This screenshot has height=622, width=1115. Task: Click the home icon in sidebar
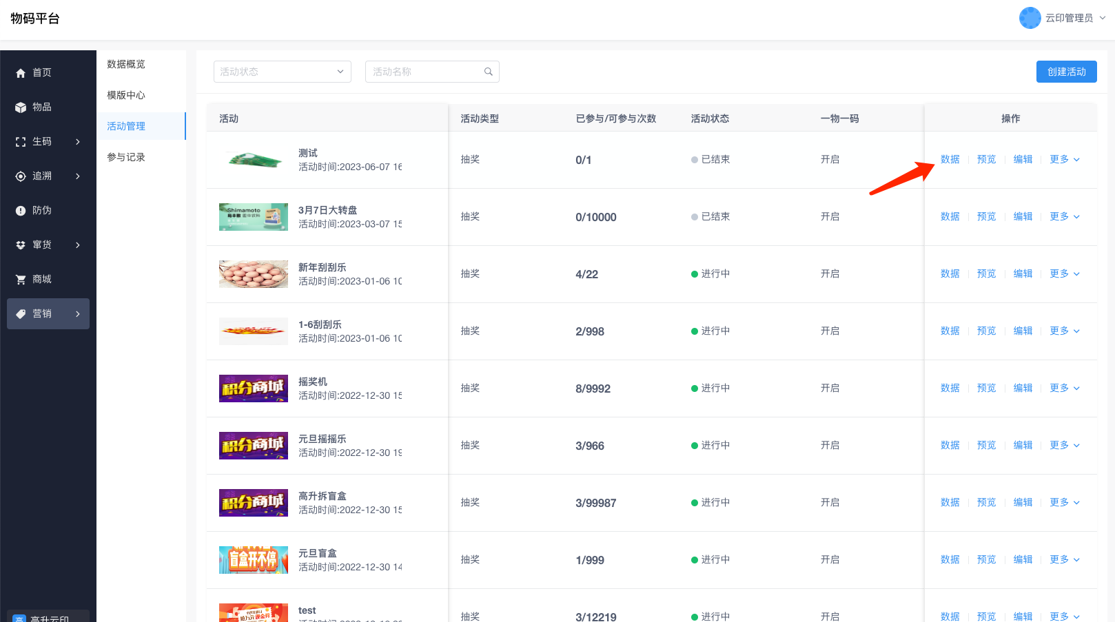click(21, 73)
